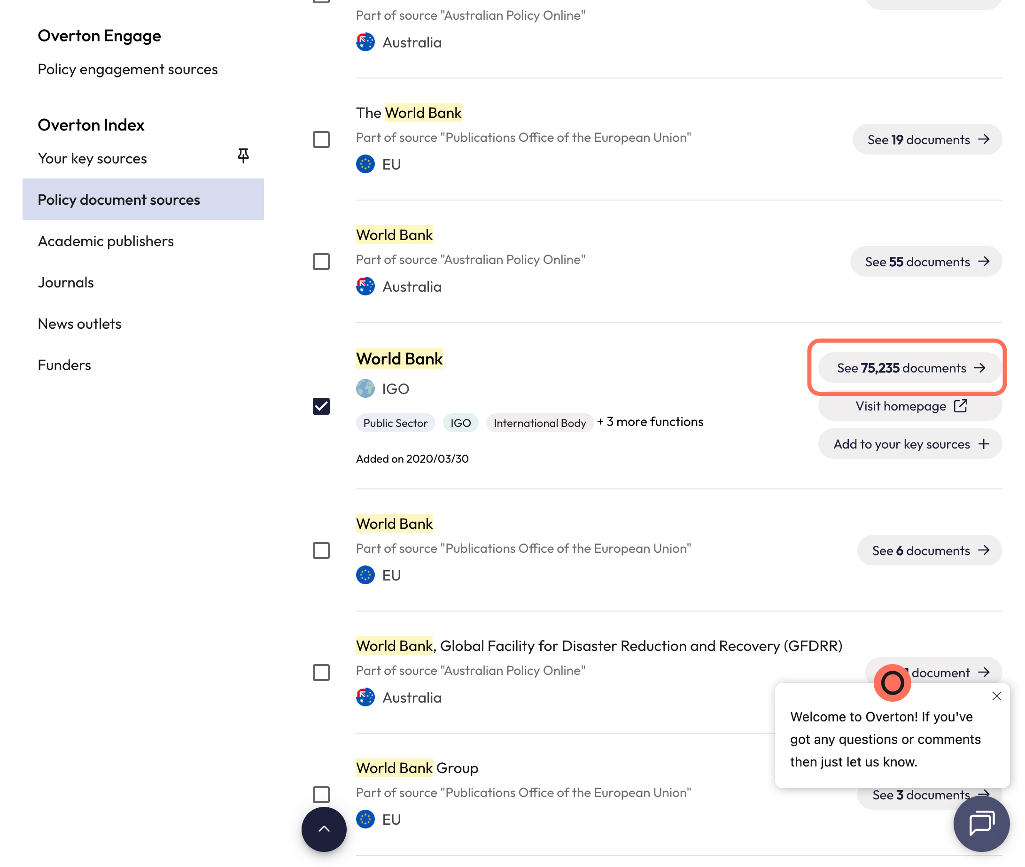Tick the checkbox for World Bank Group
Screen dimensions: 1025x867
pos(321,794)
